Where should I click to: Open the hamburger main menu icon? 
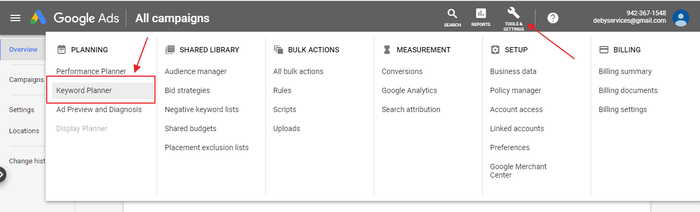click(x=15, y=18)
